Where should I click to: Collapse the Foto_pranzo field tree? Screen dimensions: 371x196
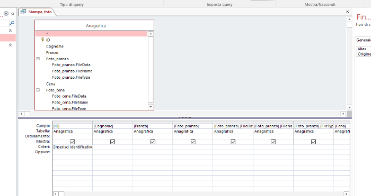point(38,59)
